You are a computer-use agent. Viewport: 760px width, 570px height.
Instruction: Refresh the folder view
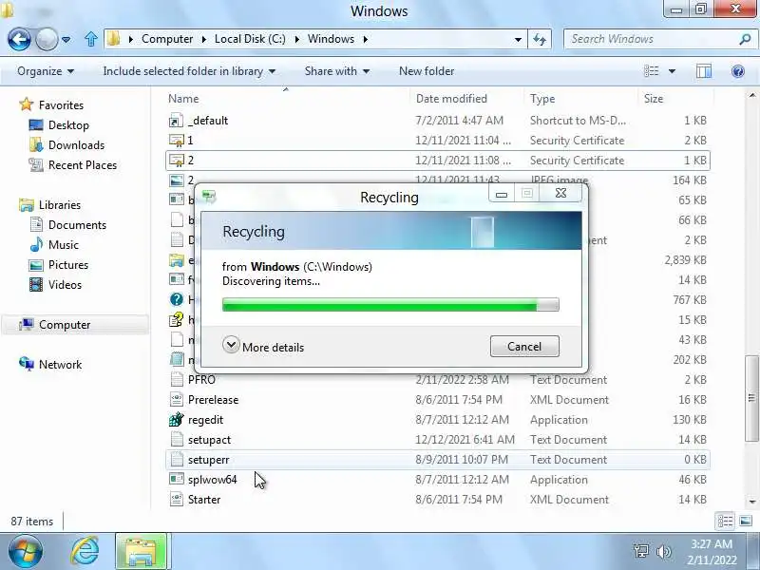click(x=540, y=39)
